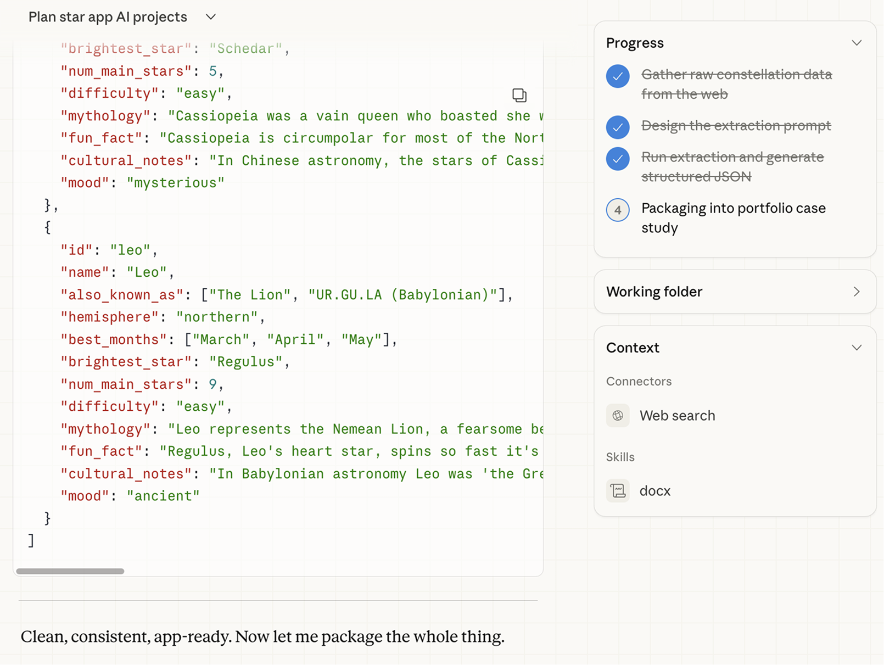Click the step 4 numbered circle
This screenshot has width=884, height=665.
(x=618, y=210)
